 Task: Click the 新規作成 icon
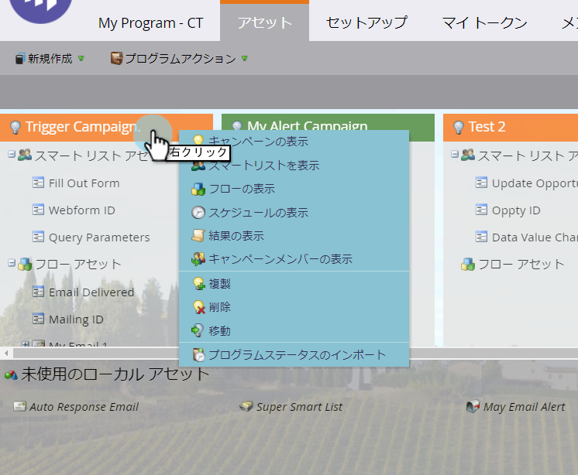point(20,59)
